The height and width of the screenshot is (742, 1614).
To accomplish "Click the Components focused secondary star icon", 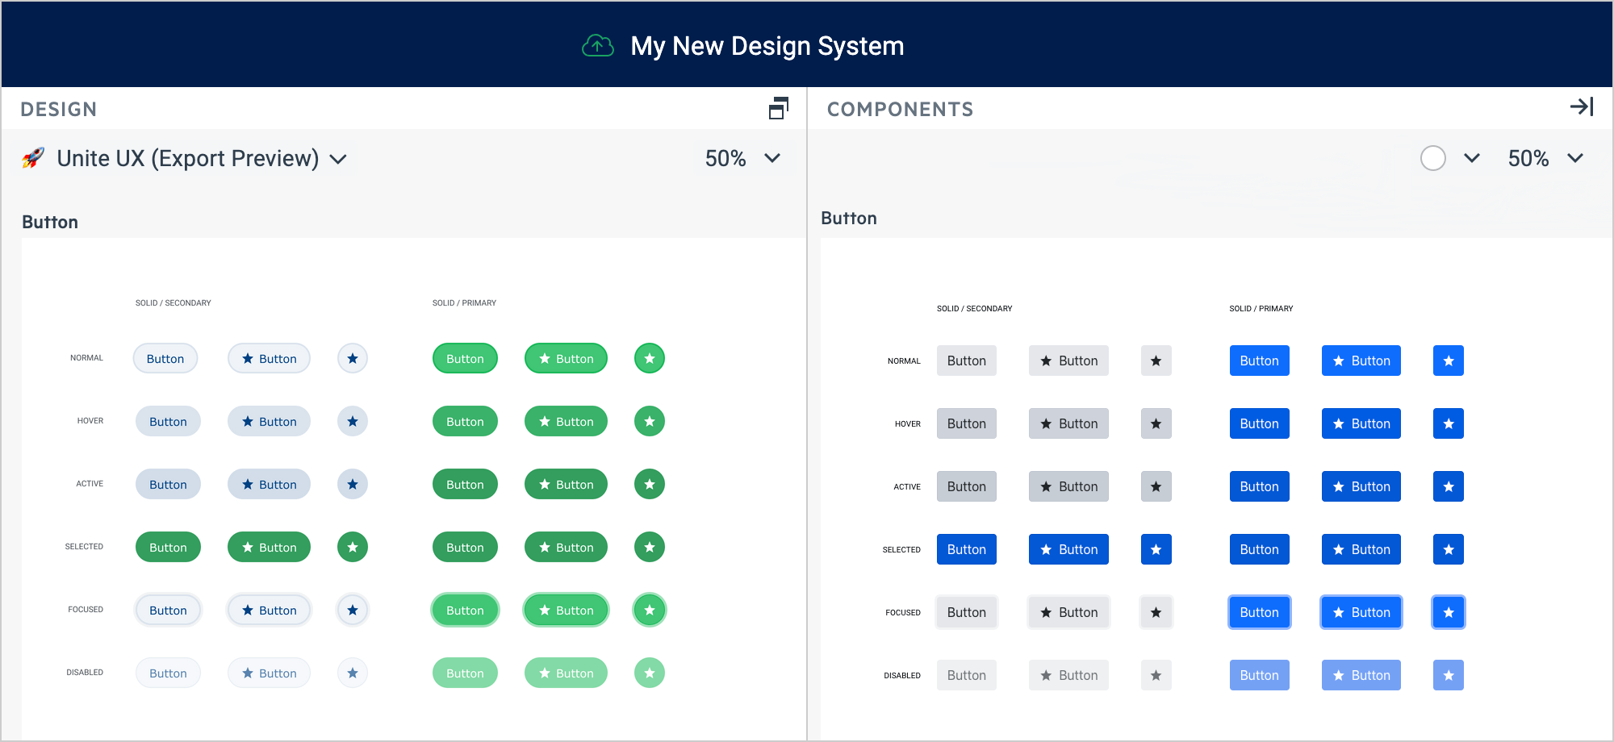I will (x=1156, y=613).
